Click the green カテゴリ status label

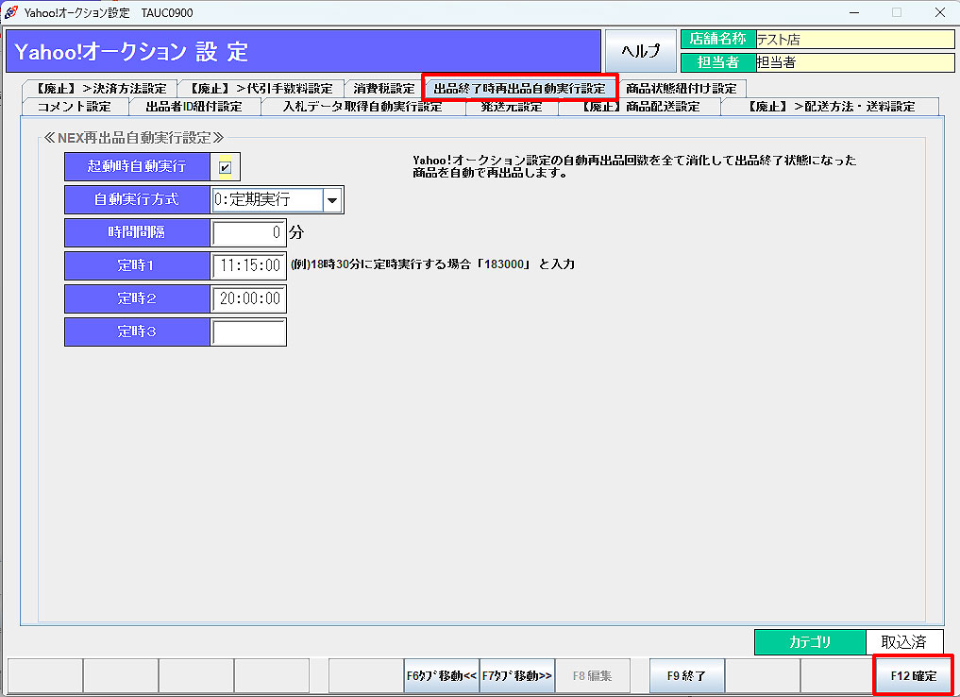click(810, 642)
